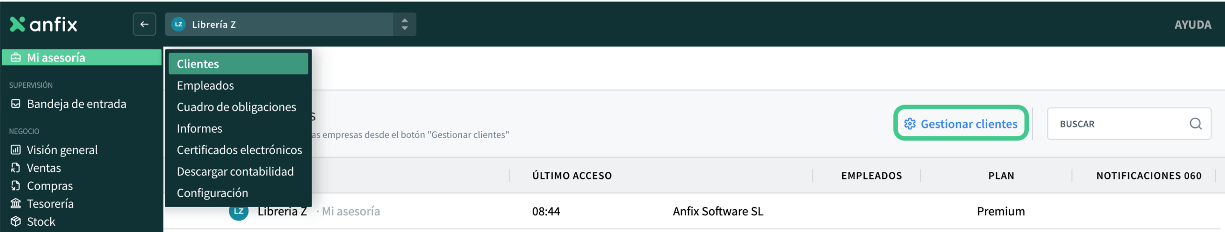Screen dimensions: 1225x232
Task: Click the Compras sidebar icon
Action: 16,186
